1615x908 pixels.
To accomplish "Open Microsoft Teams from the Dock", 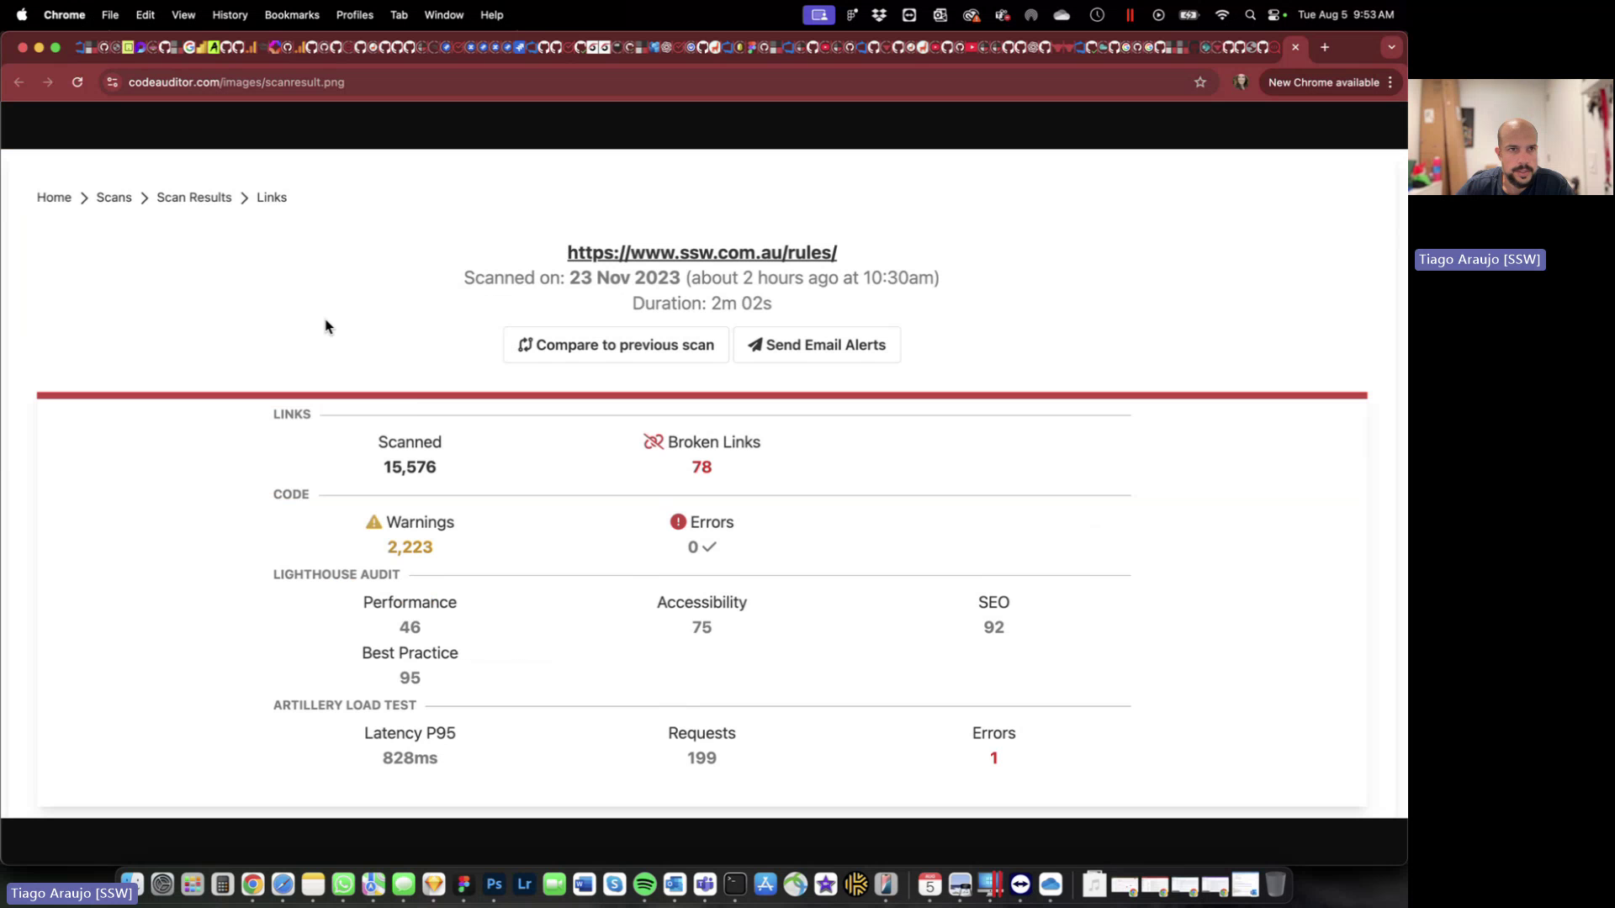I will [706, 884].
